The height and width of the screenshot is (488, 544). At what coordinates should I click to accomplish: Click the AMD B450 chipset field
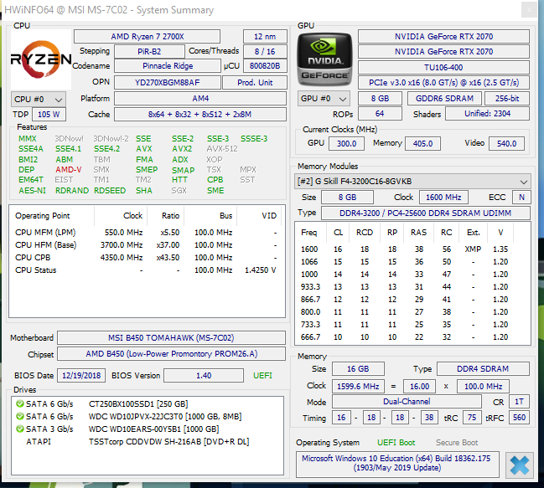(171, 353)
